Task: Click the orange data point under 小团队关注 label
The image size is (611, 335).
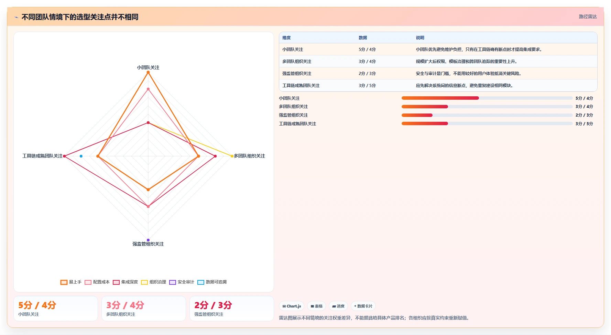Action: [x=148, y=72]
